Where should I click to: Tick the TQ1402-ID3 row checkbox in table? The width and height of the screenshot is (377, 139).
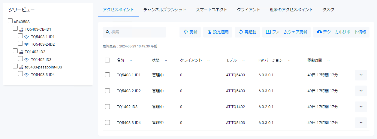click(107, 107)
